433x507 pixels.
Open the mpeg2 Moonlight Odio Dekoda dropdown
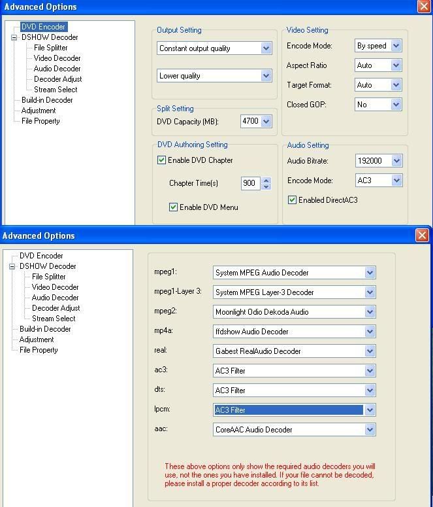(x=370, y=312)
